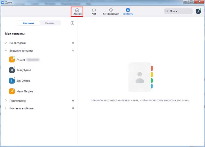Viewport: 205px width, 147px height.
Task: Click the Поиск search field
Action: [178, 11]
